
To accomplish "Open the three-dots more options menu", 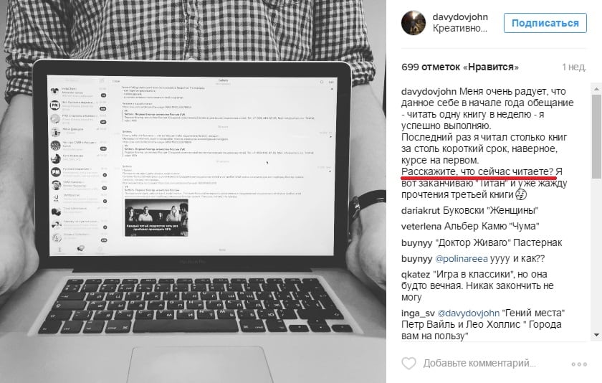I will coord(579,364).
